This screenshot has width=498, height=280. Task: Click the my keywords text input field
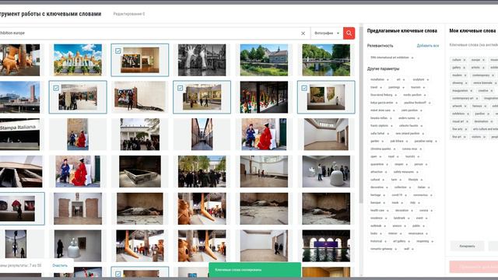[x=473, y=45]
